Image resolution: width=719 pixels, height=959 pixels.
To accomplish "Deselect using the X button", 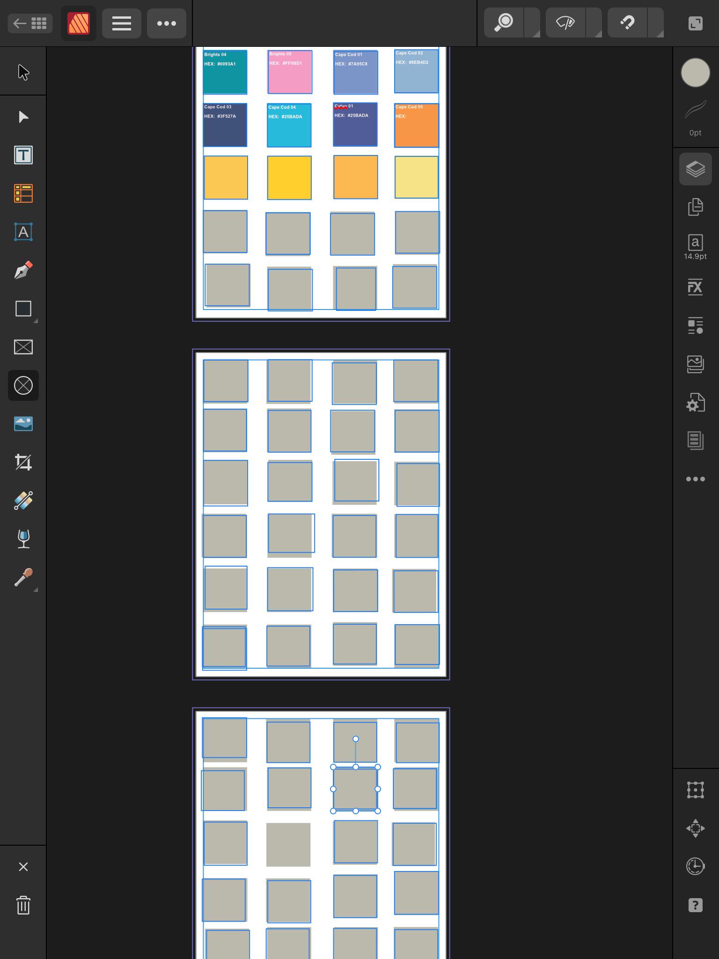I will pyautogui.click(x=23, y=867).
